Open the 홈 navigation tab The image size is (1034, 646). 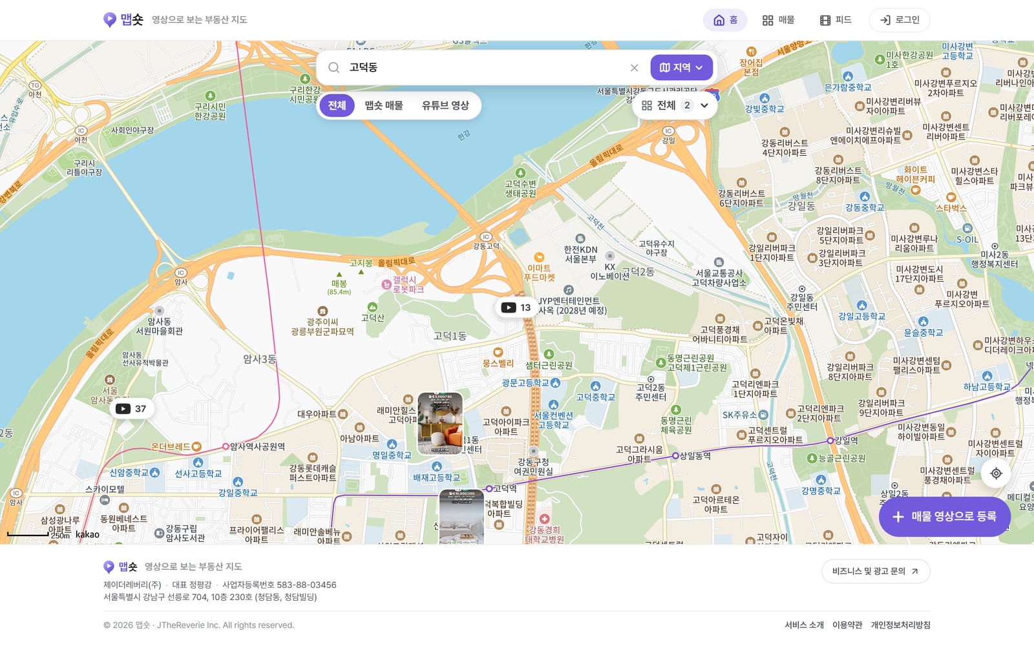coord(725,20)
